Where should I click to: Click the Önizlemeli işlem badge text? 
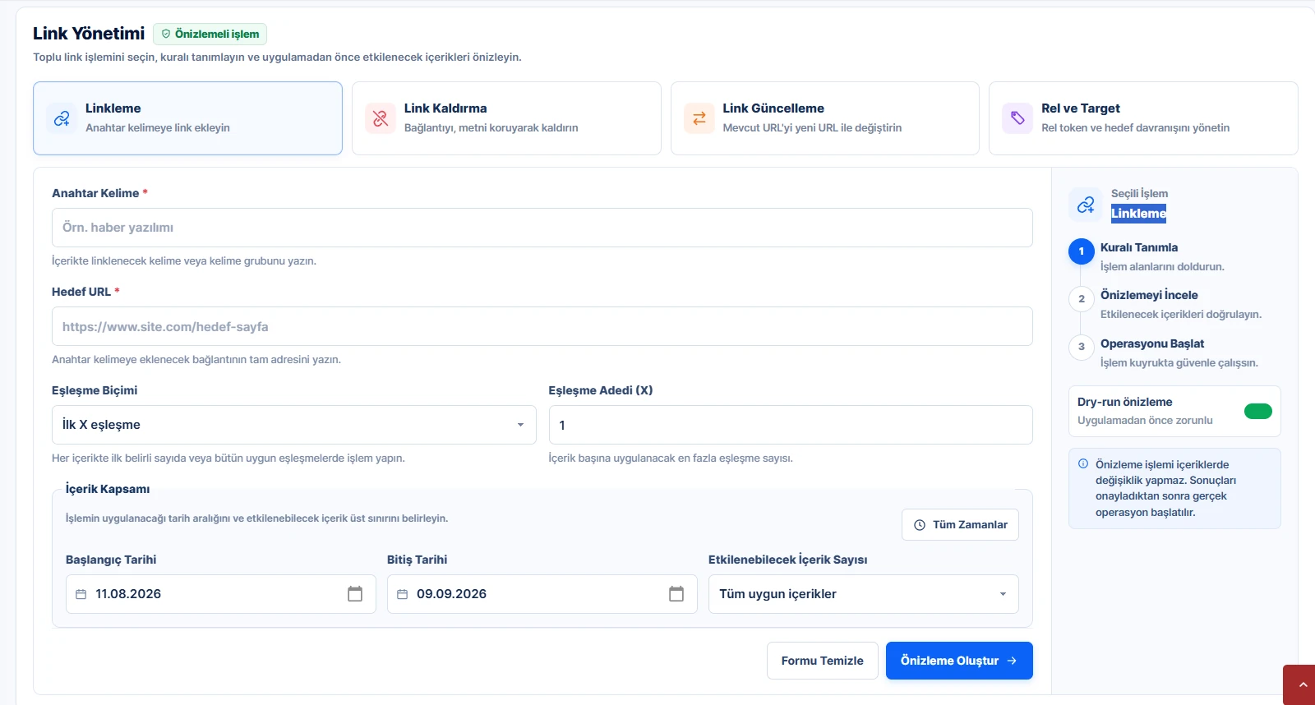[x=217, y=34]
